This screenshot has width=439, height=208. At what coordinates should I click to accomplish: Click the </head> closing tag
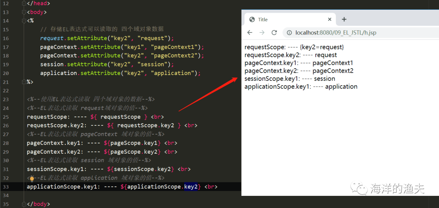click(x=39, y=3)
